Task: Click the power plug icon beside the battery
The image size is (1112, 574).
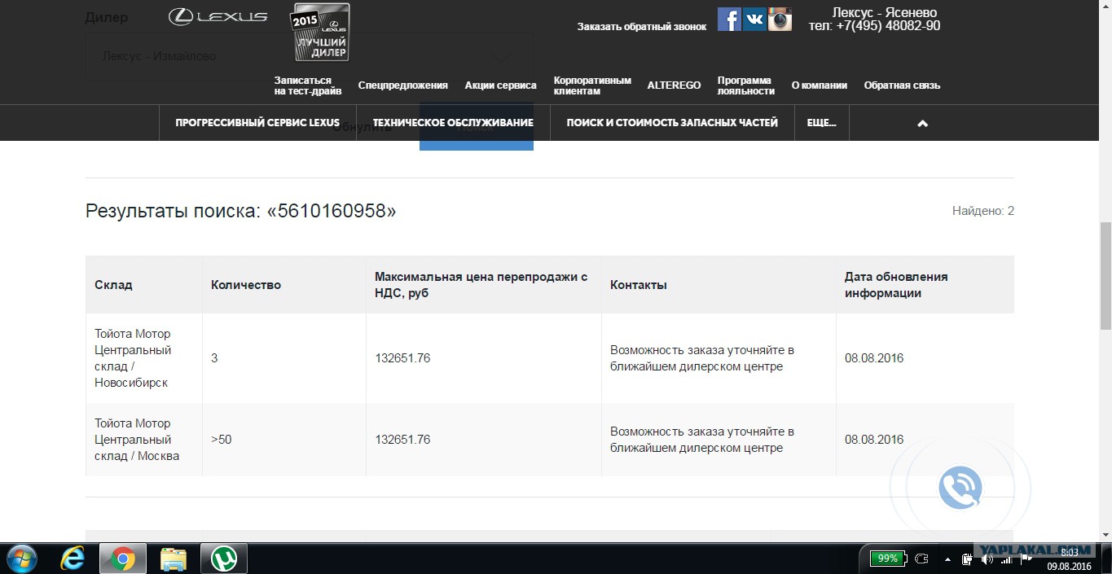Action: coord(921,559)
